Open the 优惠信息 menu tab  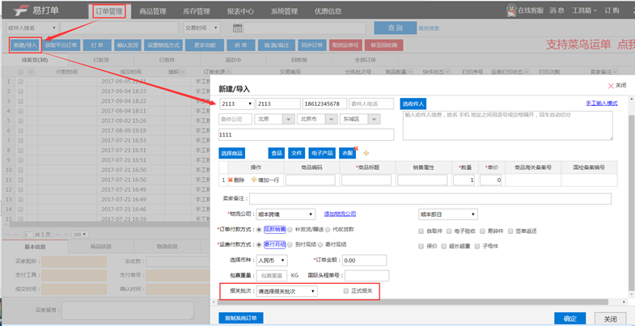328,11
